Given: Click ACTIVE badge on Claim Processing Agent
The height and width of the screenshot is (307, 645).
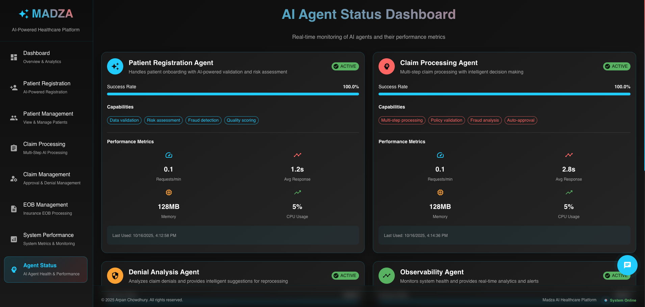Looking at the screenshot, I should pos(617,66).
